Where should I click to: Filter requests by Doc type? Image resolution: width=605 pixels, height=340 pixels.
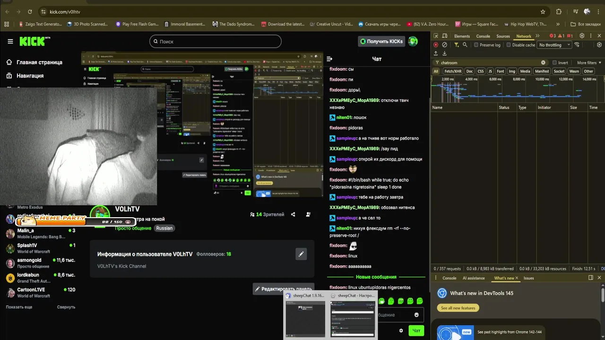469,71
